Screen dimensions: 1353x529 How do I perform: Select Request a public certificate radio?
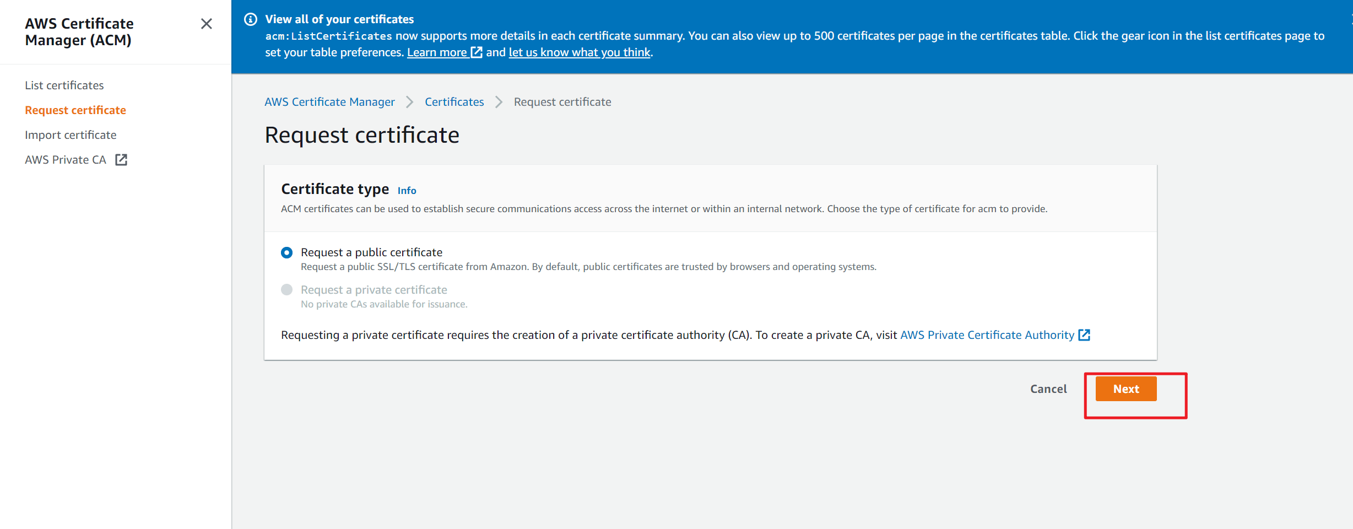(287, 252)
